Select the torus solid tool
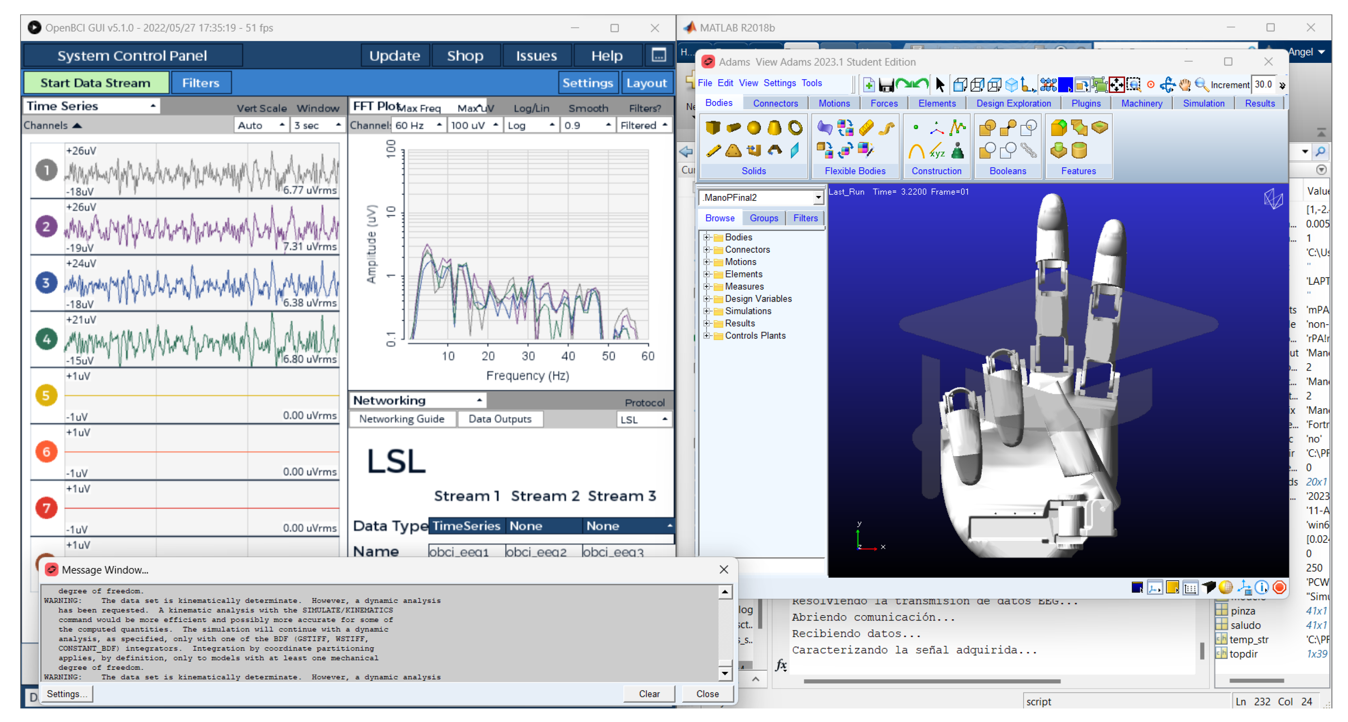Viewport: 1348px width, 722px height. [x=795, y=127]
